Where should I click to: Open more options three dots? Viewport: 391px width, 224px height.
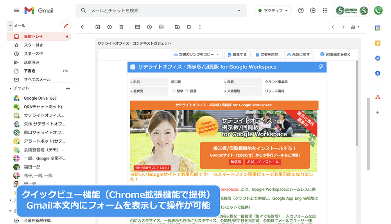pyautogui.click(x=200, y=27)
